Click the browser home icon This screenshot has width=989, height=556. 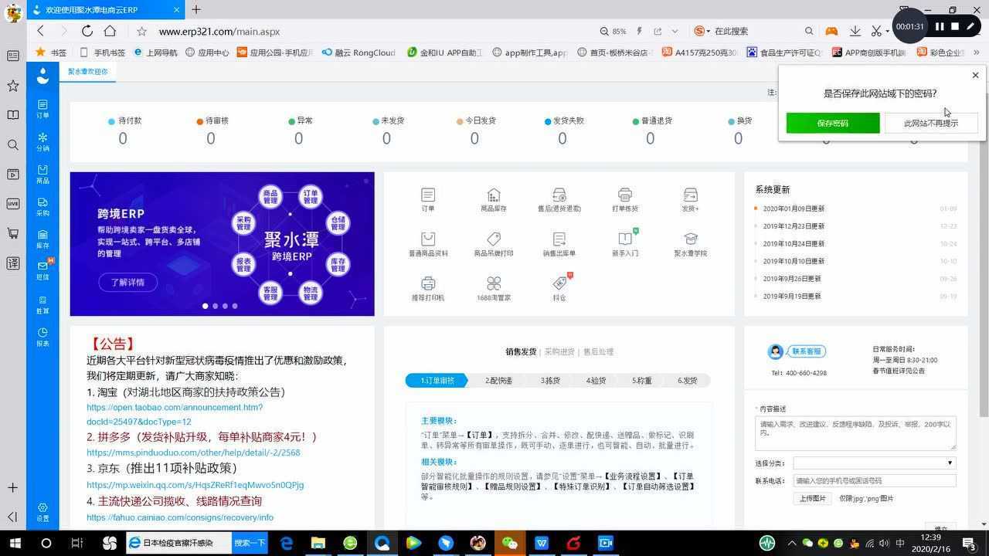(x=110, y=31)
